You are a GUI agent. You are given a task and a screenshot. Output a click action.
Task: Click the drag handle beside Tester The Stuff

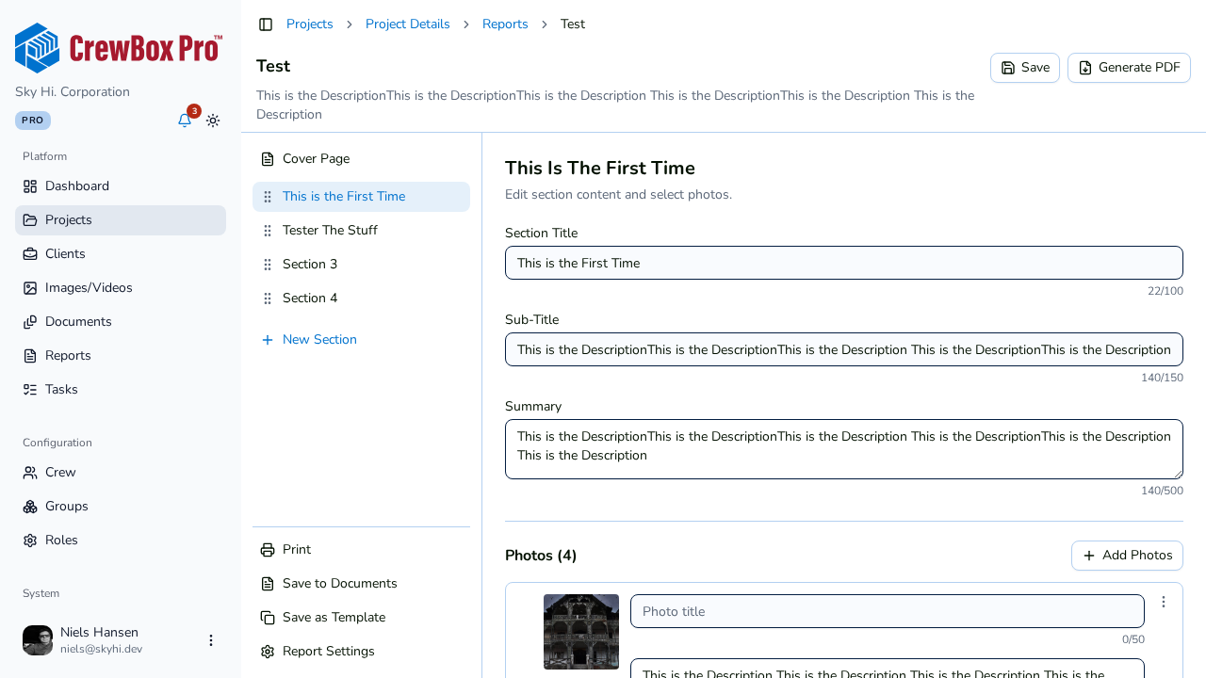[x=268, y=231]
